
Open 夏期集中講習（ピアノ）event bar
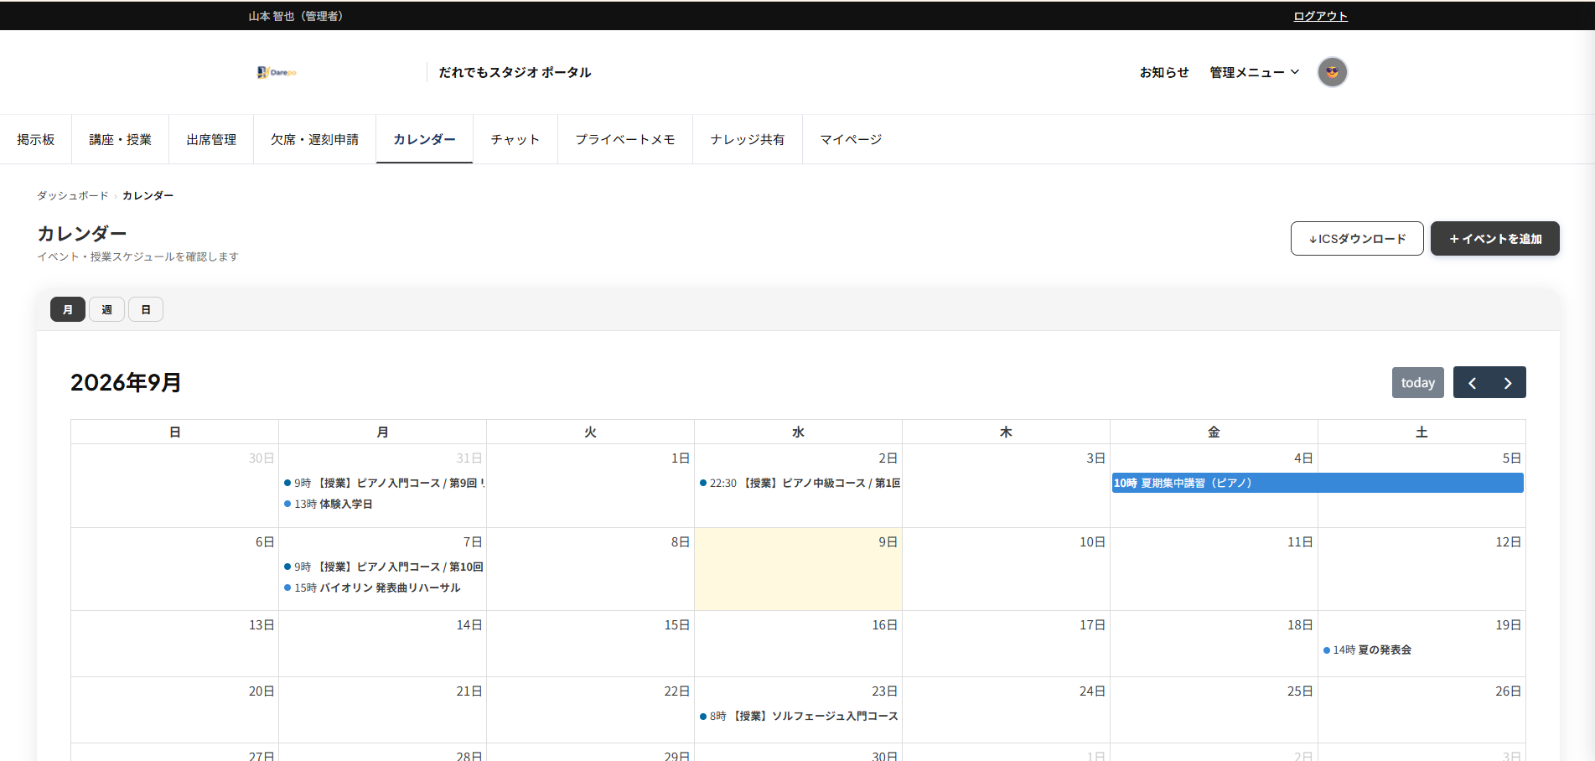pos(1318,483)
